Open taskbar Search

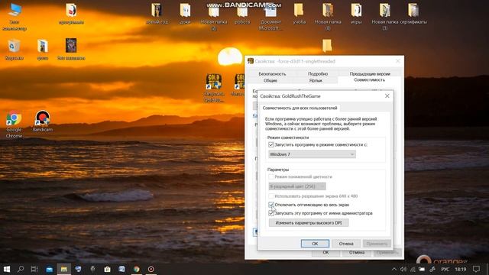21,269
